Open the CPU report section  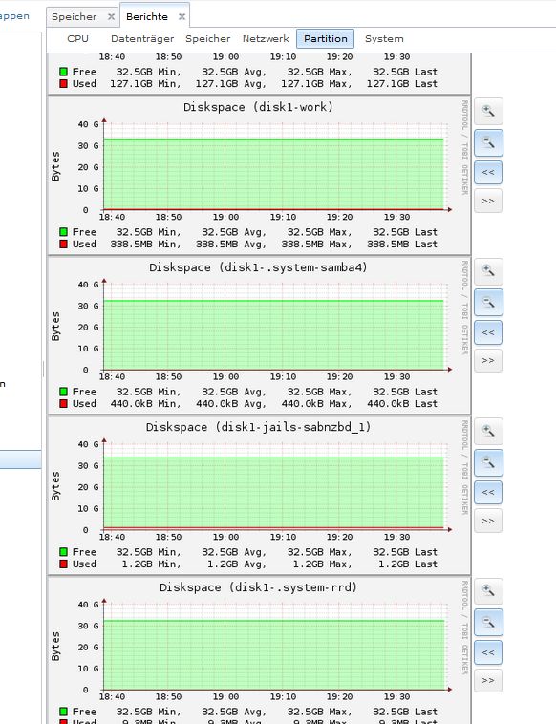click(77, 39)
